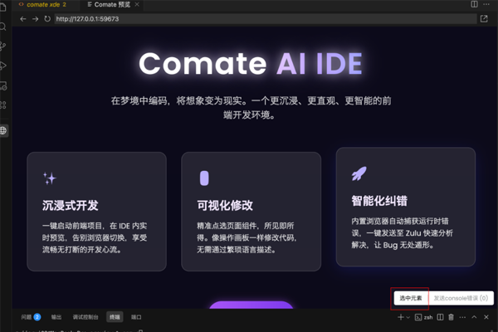Screen dimensions: 498x332
Task: Open editor more actions menu
Action: (486, 4)
